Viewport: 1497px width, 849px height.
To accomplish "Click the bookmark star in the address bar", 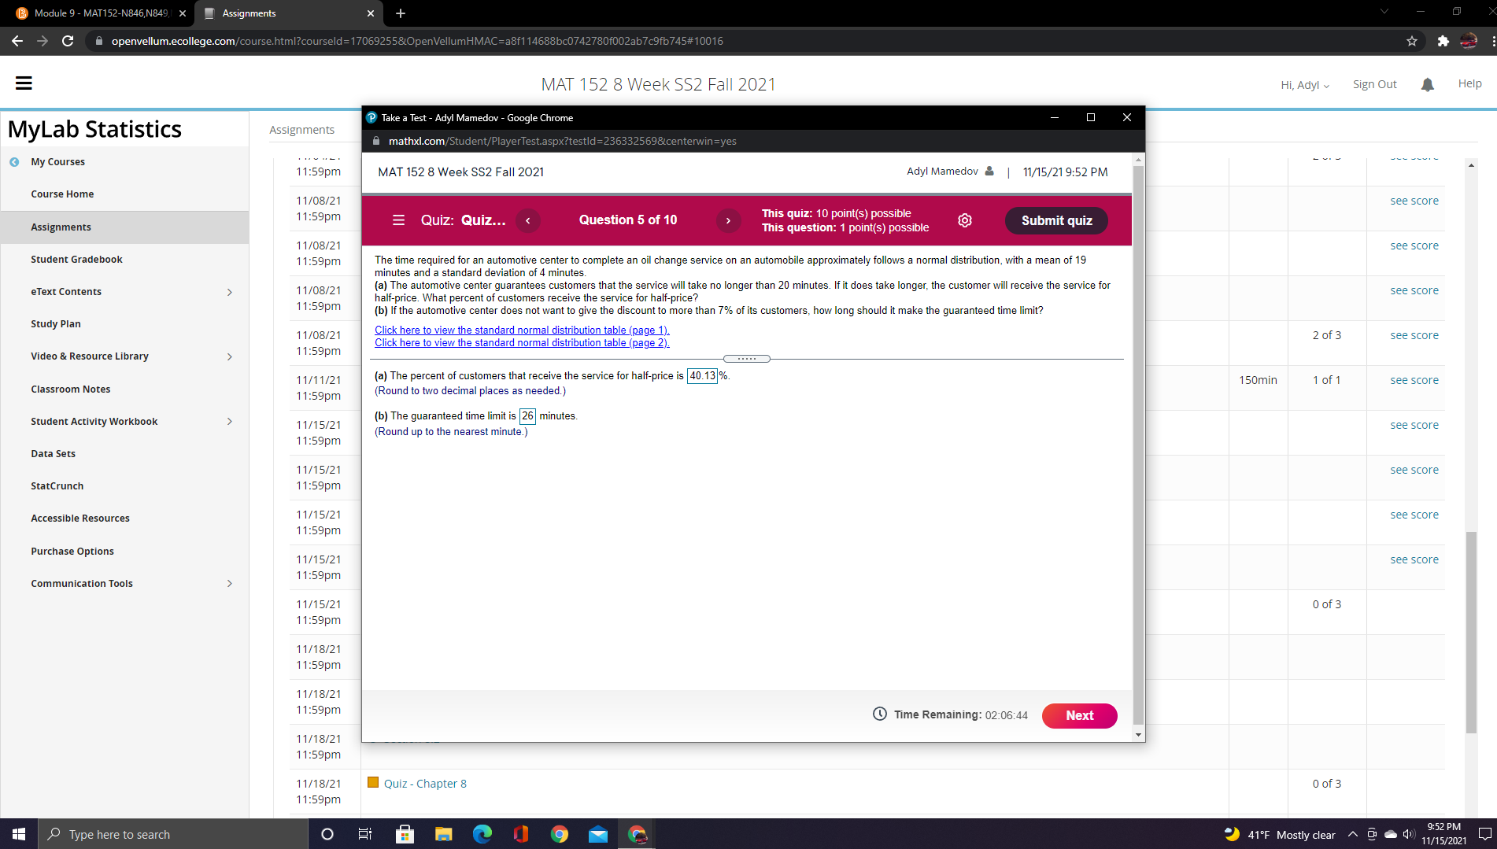I will (x=1412, y=41).
